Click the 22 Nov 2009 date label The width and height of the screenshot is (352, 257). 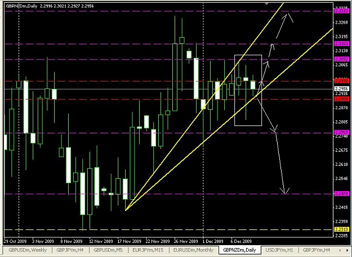tap(158, 241)
